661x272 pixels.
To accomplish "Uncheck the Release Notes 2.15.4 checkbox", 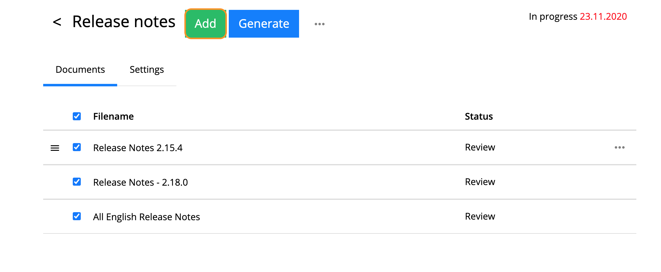I will [77, 147].
